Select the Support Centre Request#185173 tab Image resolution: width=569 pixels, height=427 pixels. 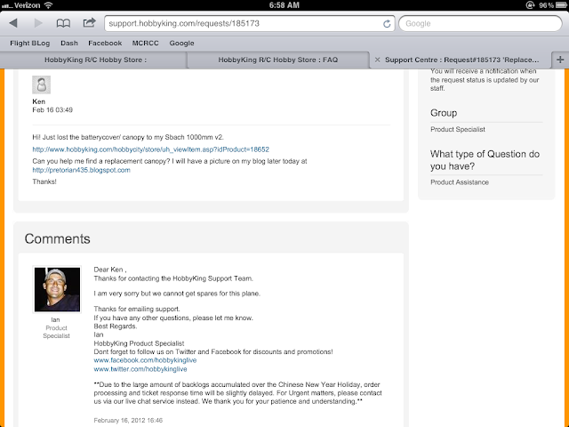pos(461,60)
